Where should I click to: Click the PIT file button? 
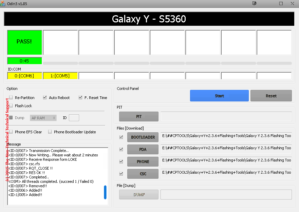coord(139,116)
